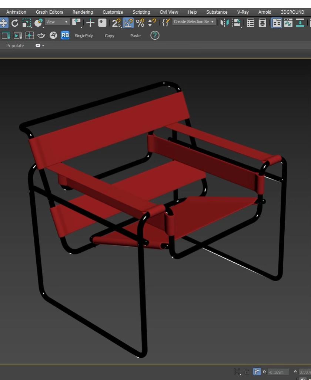Select the Move tool icon

click(x=3, y=23)
